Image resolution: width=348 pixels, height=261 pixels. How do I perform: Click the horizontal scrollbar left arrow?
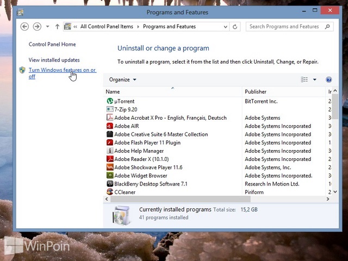click(107, 199)
